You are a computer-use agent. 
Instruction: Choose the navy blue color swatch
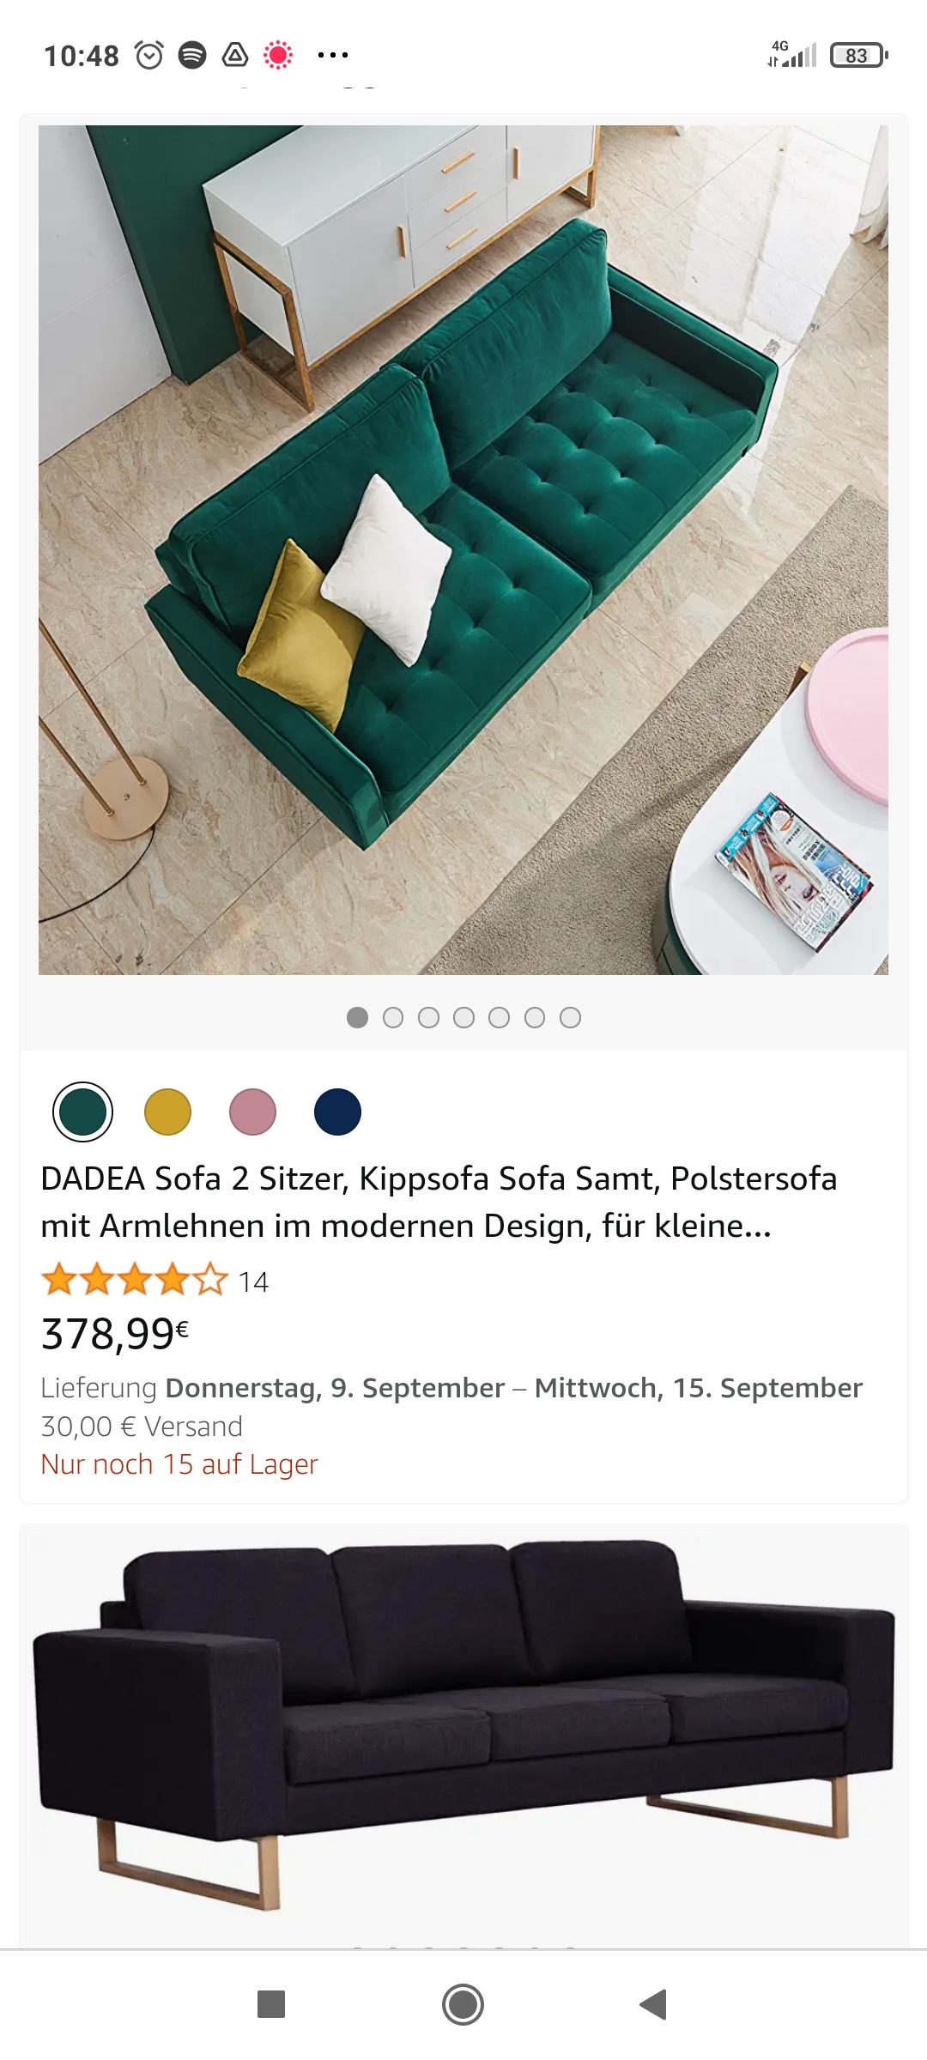click(337, 1112)
